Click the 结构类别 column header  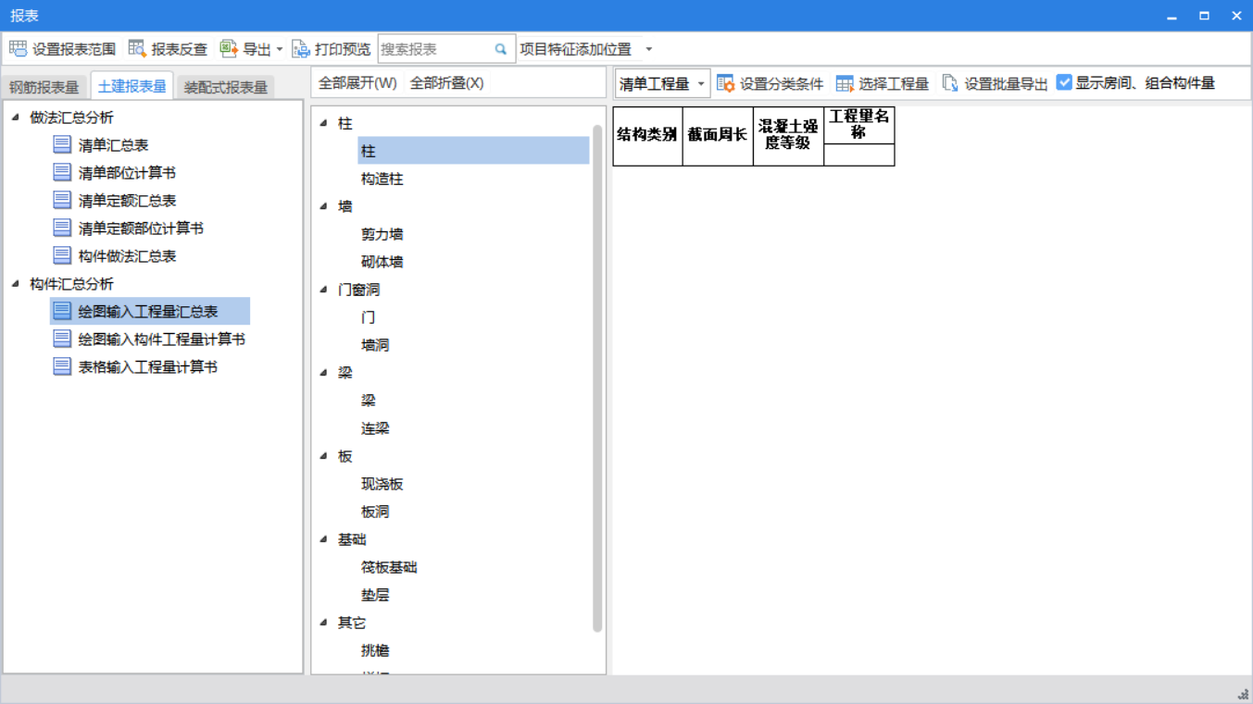pos(647,136)
